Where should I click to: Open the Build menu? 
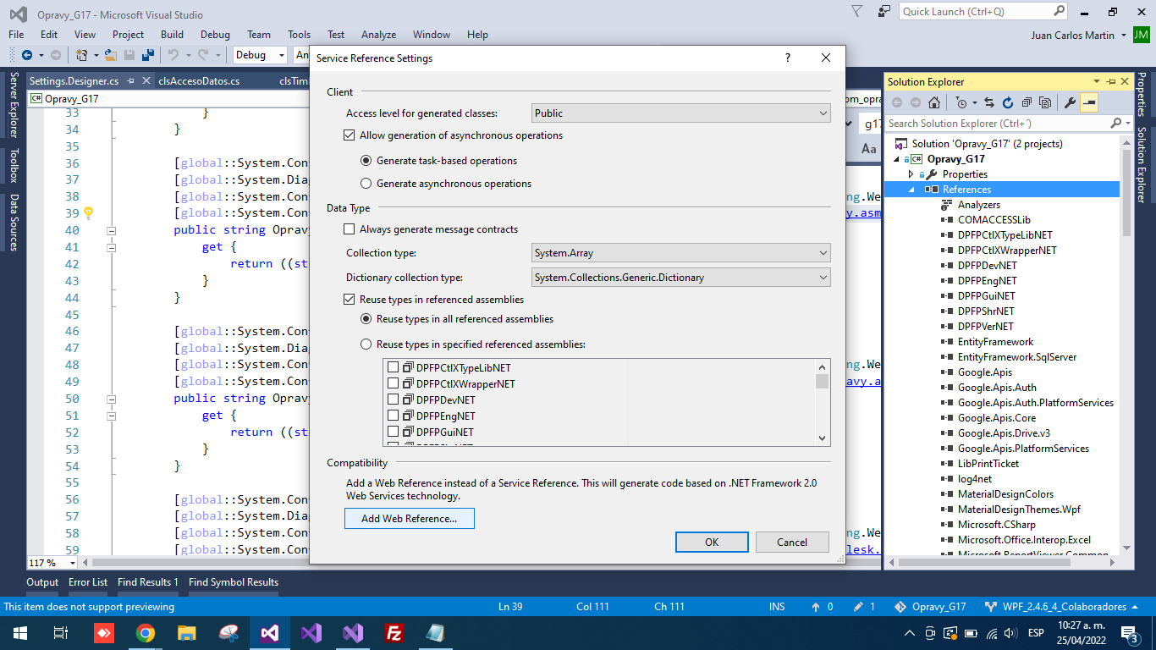(x=172, y=35)
